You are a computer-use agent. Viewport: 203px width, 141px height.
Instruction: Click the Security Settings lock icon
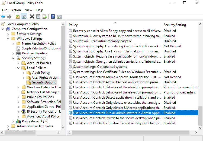(18, 58)
